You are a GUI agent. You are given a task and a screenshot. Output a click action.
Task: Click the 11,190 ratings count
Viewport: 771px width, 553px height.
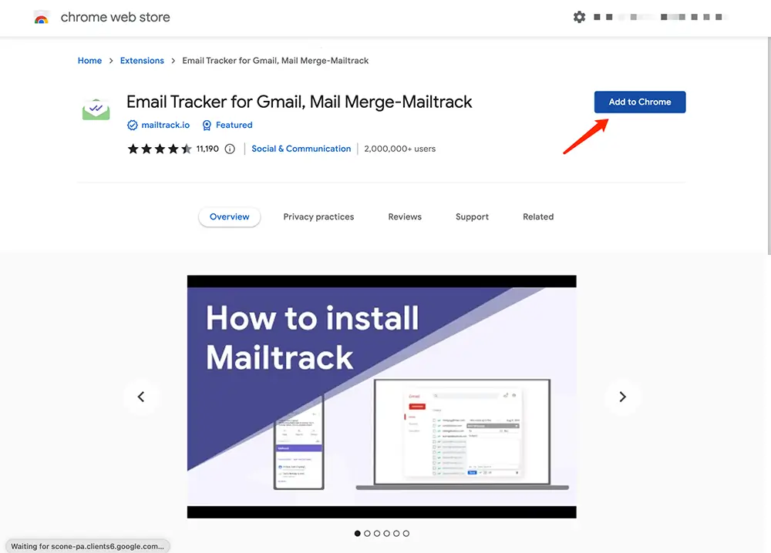[x=207, y=149]
